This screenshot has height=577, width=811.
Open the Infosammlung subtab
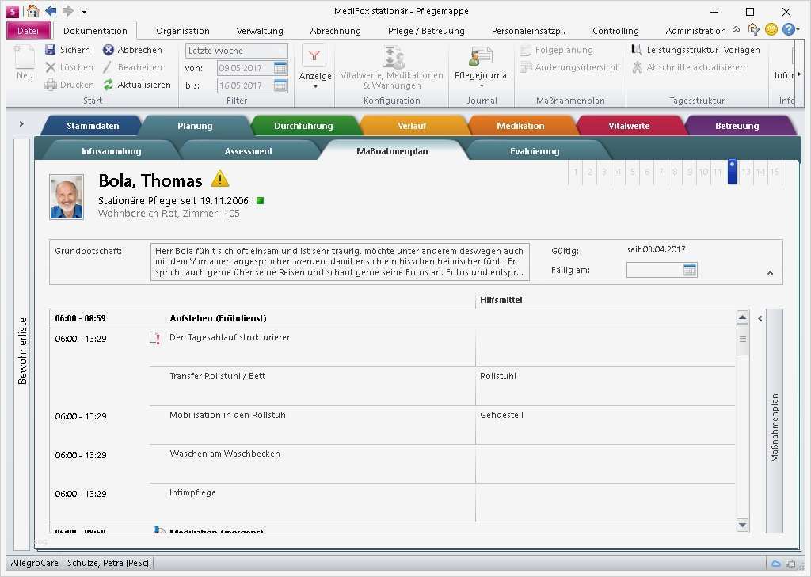pyautogui.click(x=111, y=151)
